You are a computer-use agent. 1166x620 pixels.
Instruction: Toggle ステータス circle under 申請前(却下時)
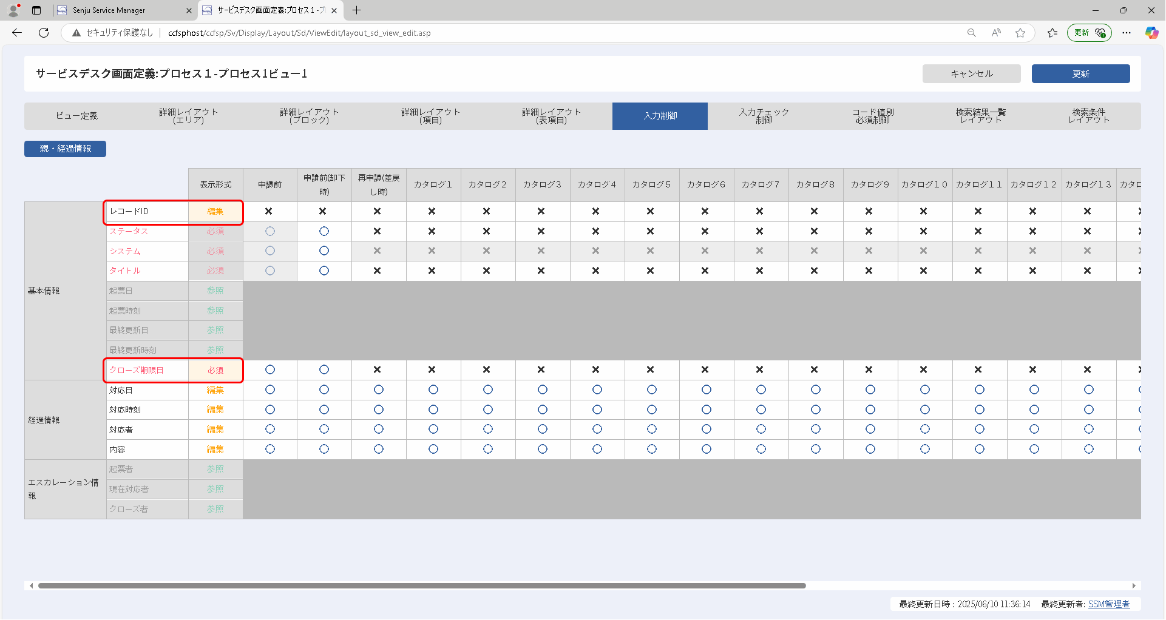[x=324, y=231]
